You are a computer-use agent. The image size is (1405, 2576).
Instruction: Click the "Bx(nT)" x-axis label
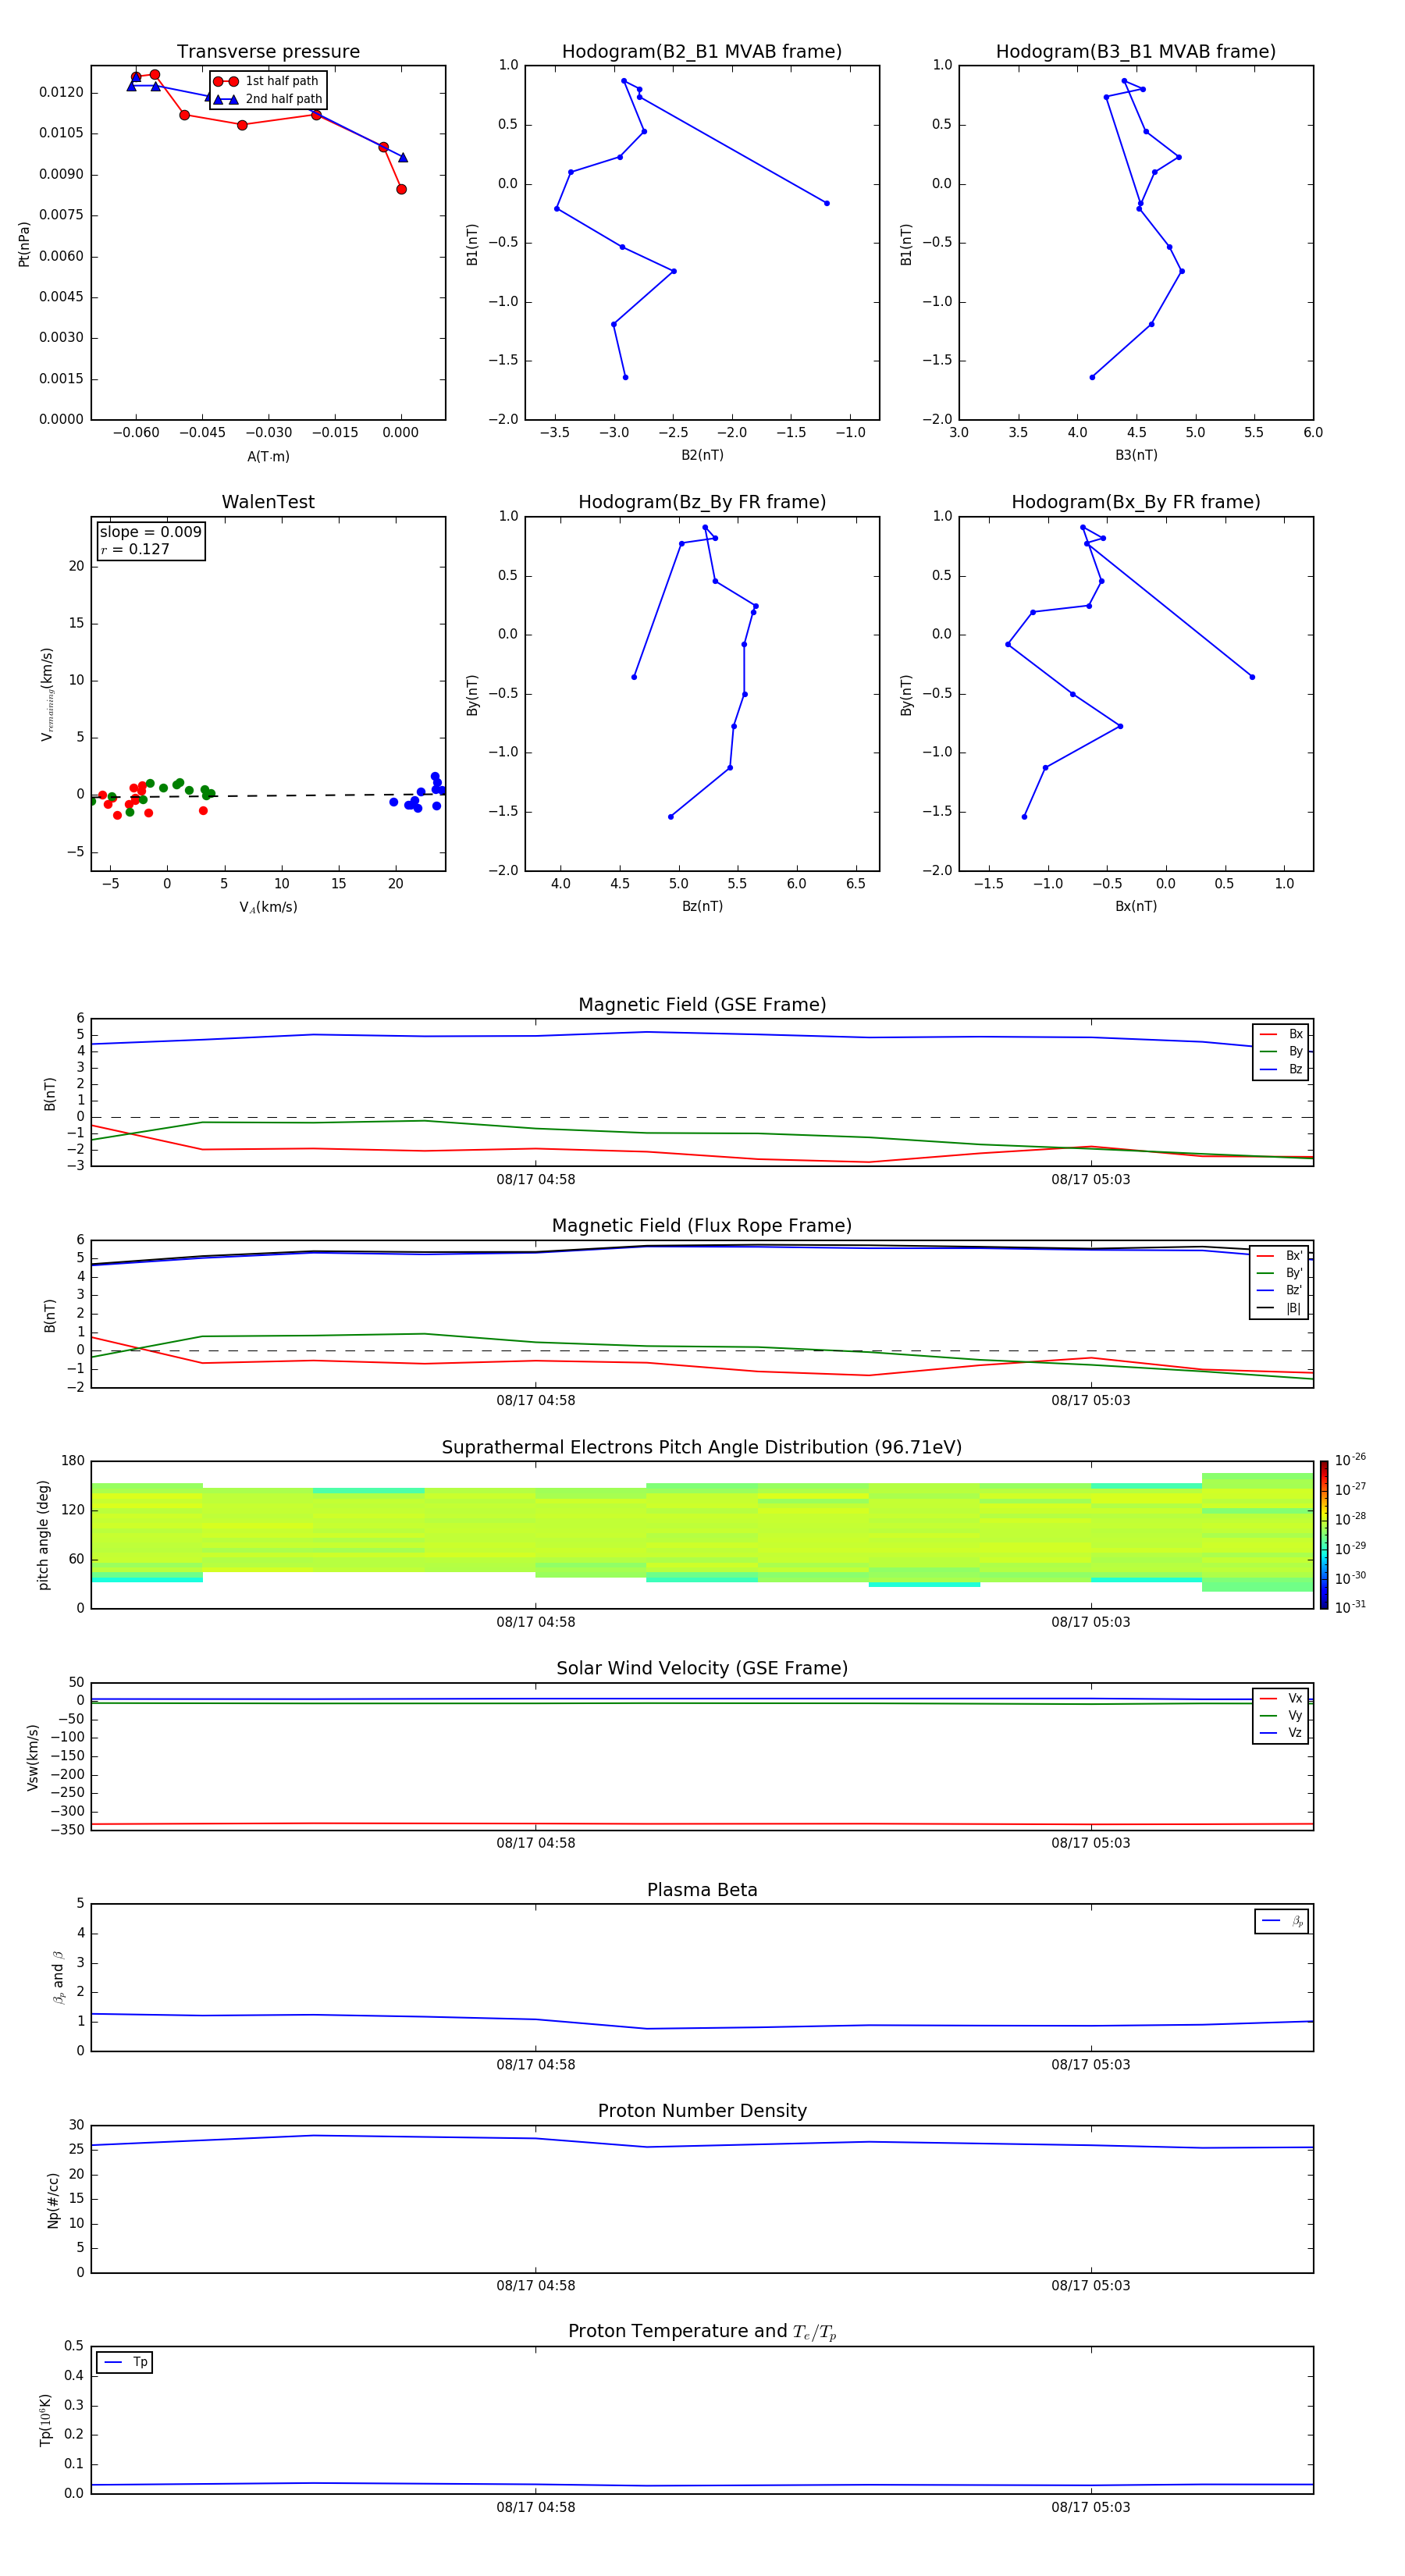point(1136,906)
